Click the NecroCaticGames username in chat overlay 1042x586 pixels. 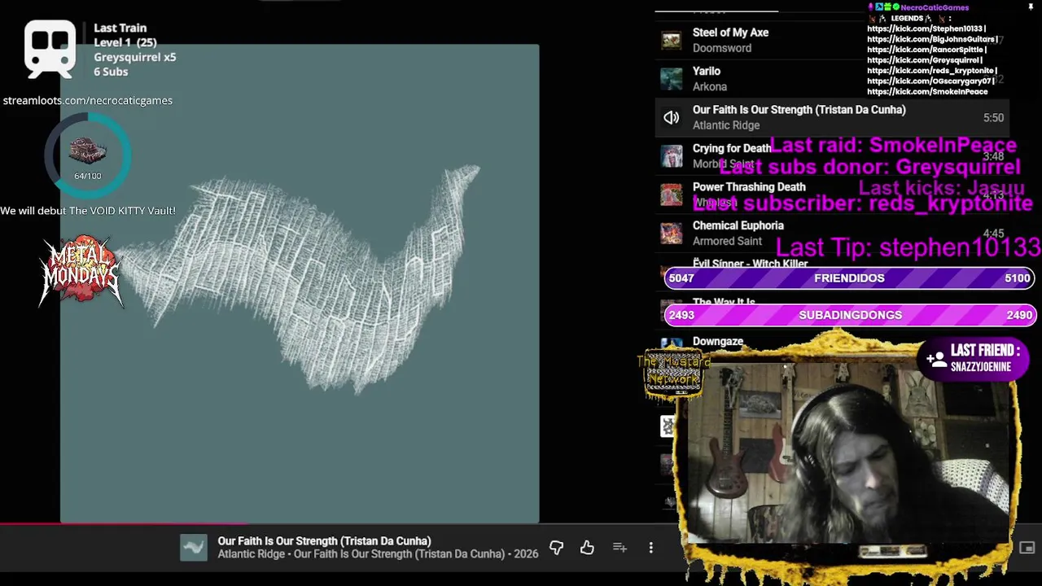935,7
